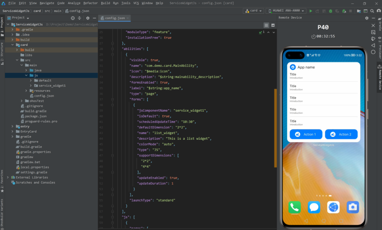Image resolution: width=382 pixels, height=230 pixels.
Task: Open the Build menu
Action: point(105,3)
